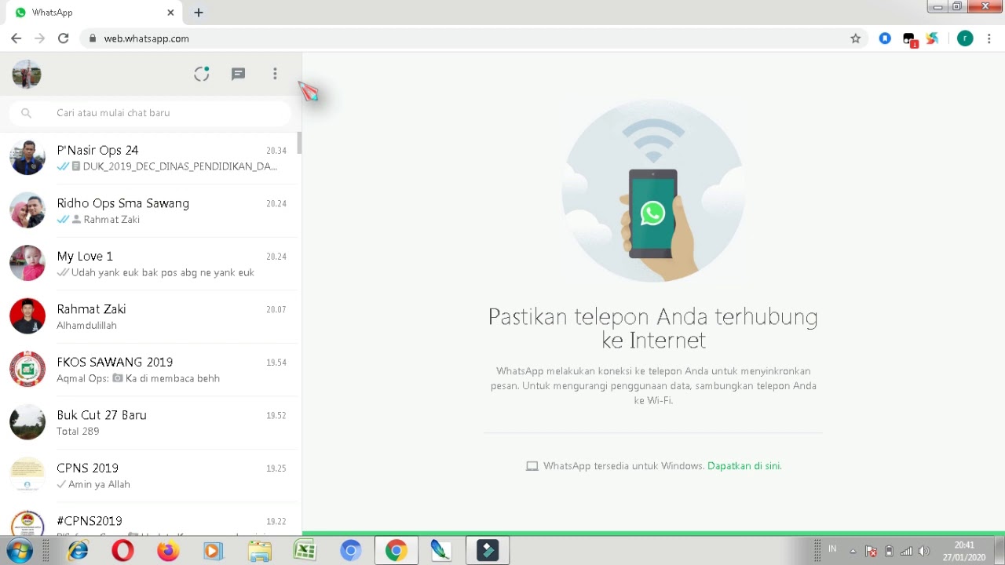The image size is (1005, 565).
Task: Start a new chat with the message icon
Action: point(238,74)
